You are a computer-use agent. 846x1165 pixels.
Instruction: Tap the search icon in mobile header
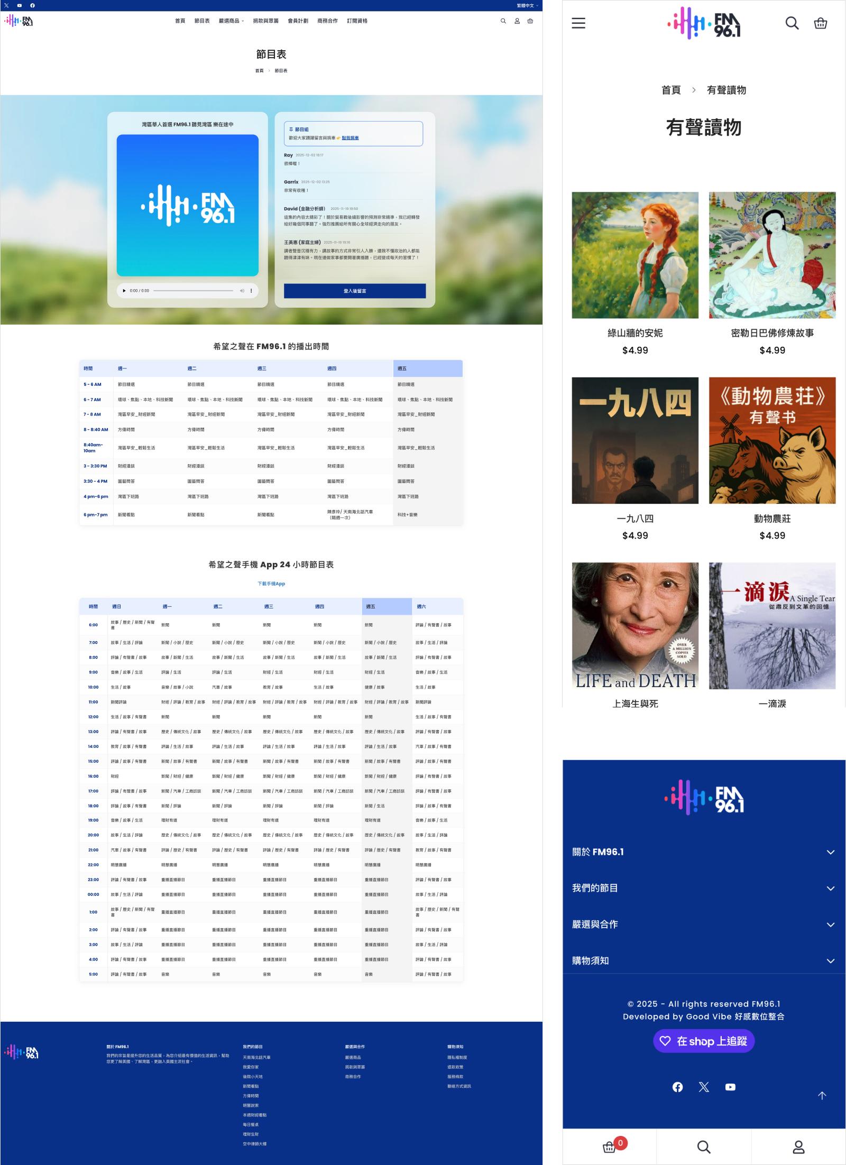[x=792, y=23]
